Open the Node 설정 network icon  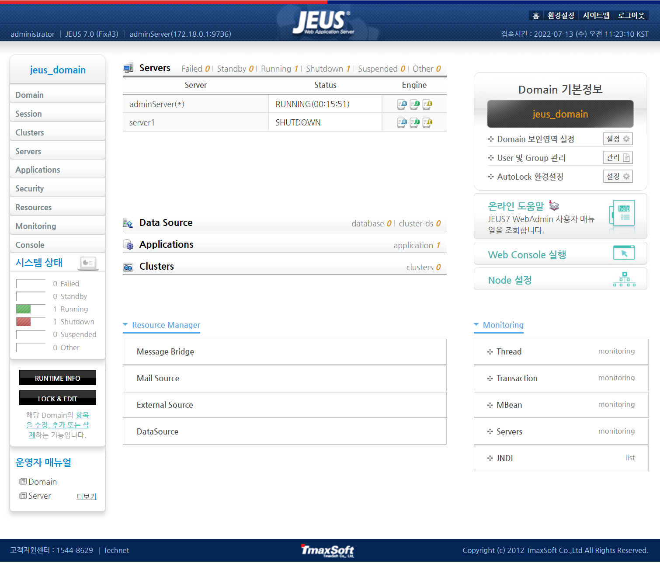point(624,279)
